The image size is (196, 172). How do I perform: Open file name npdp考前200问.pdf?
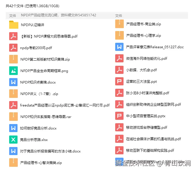[36, 48]
